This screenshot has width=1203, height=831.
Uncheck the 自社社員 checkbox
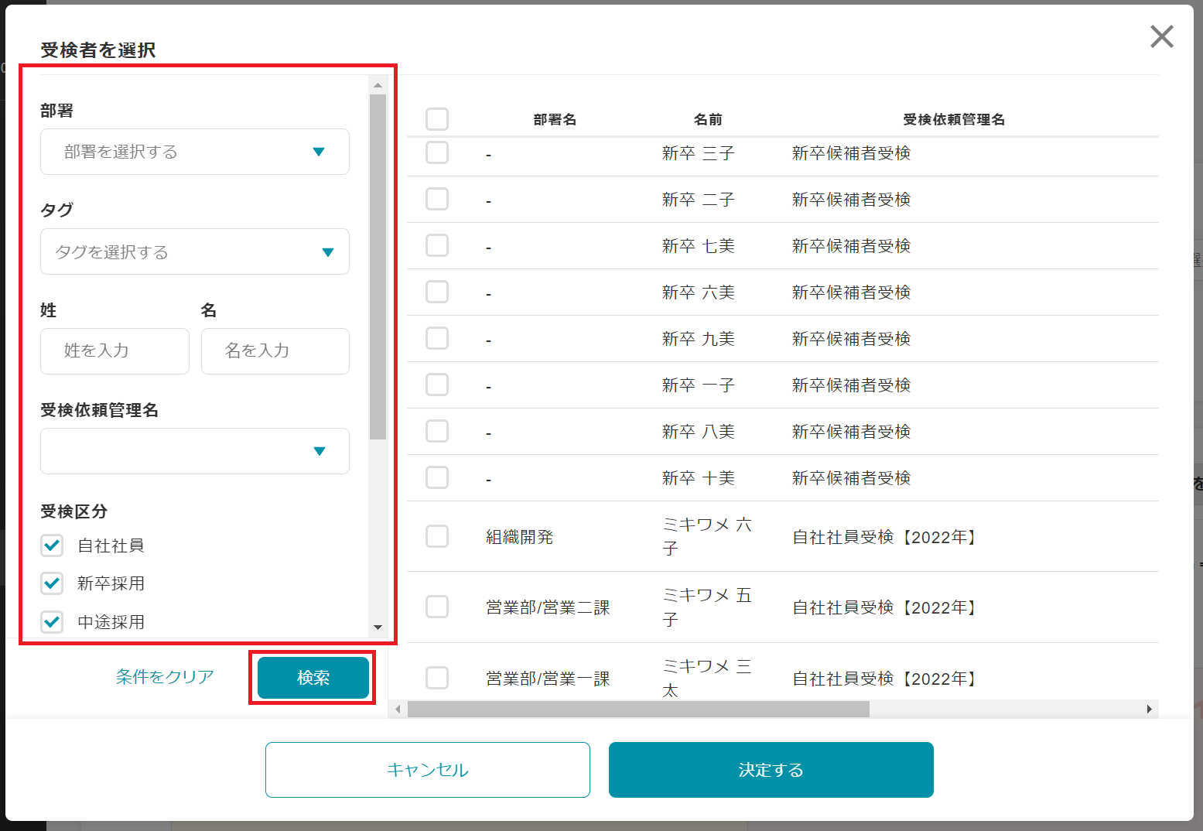coord(52,545)
